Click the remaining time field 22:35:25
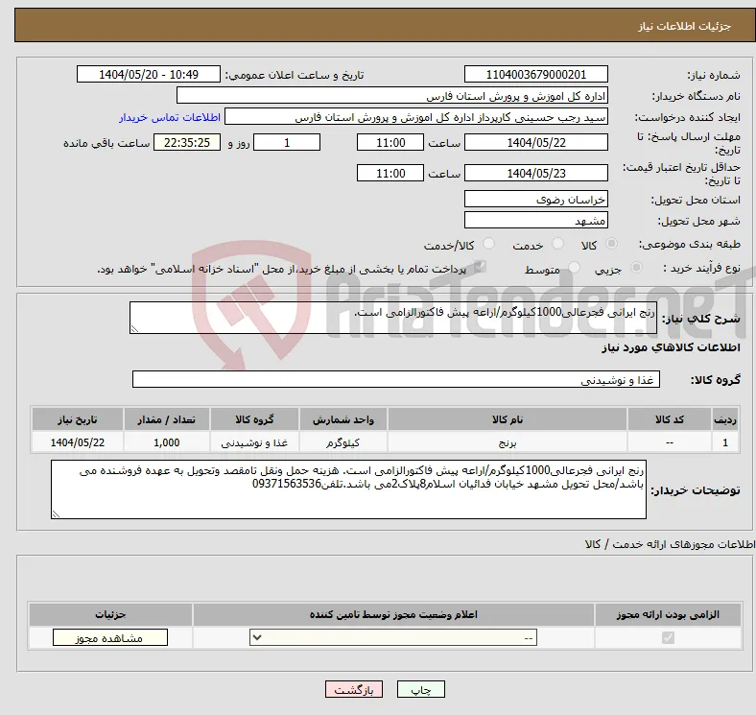Screen dimensions: 756x715 click(x=187, y=143)
